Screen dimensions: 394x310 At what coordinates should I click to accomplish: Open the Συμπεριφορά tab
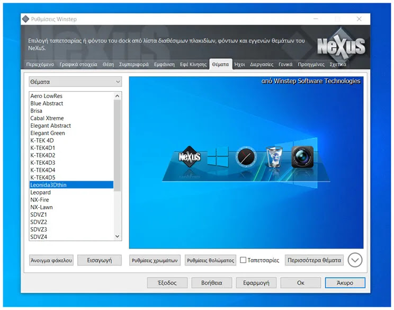pyautogui.click(x=133, y=64)
